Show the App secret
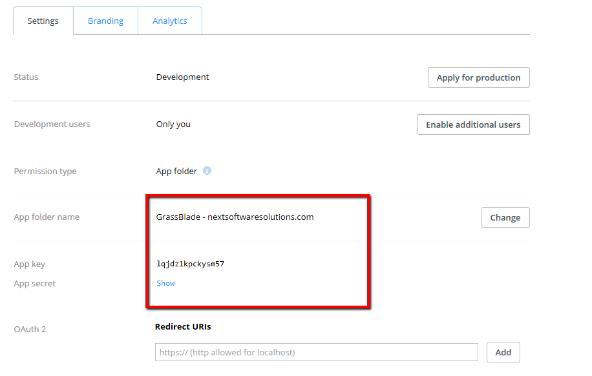The image size is (592, 376). tap(165, 283)
